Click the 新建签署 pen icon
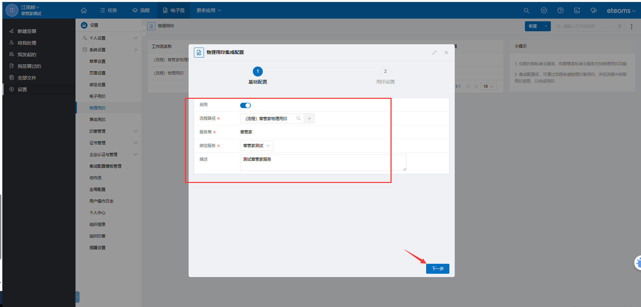641x307 pixels. pyautogui.click(x=12, y=31)
